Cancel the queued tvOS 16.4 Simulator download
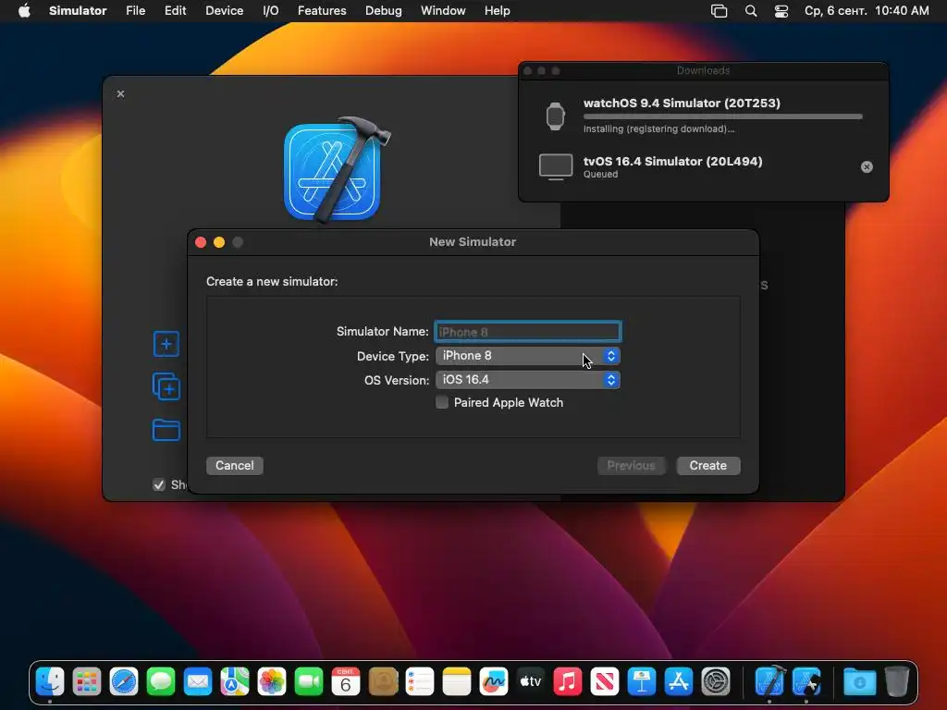 [867, 167]
